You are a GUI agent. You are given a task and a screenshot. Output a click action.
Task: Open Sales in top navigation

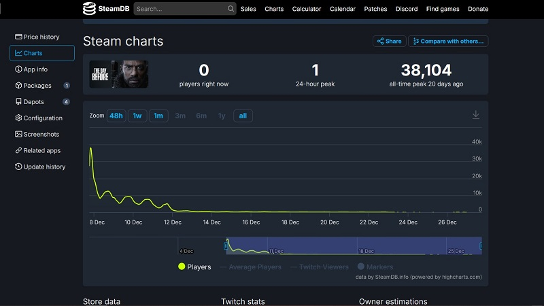[x=248, y=9]
